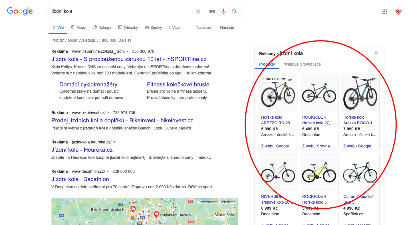Click the red bird icon in the corner
Image resolution: width=411 pixels, height=225 pixels.
pos(398,12)
